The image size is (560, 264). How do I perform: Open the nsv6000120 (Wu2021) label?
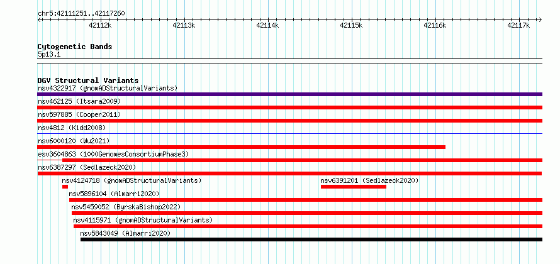(x=74, y=141)
